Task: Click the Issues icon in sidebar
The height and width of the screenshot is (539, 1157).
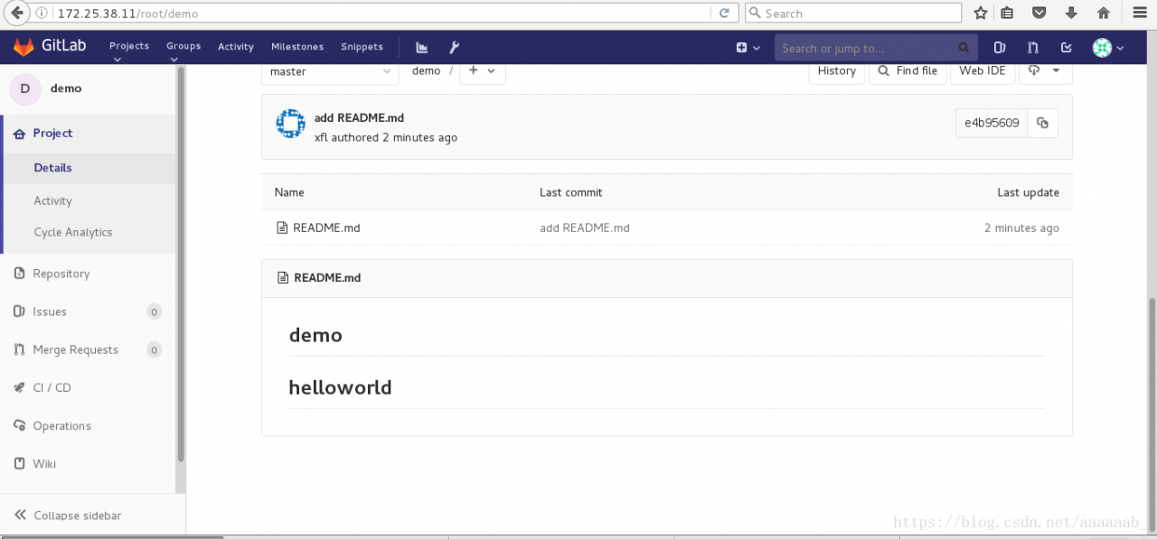Action: (x=20, y=311)
